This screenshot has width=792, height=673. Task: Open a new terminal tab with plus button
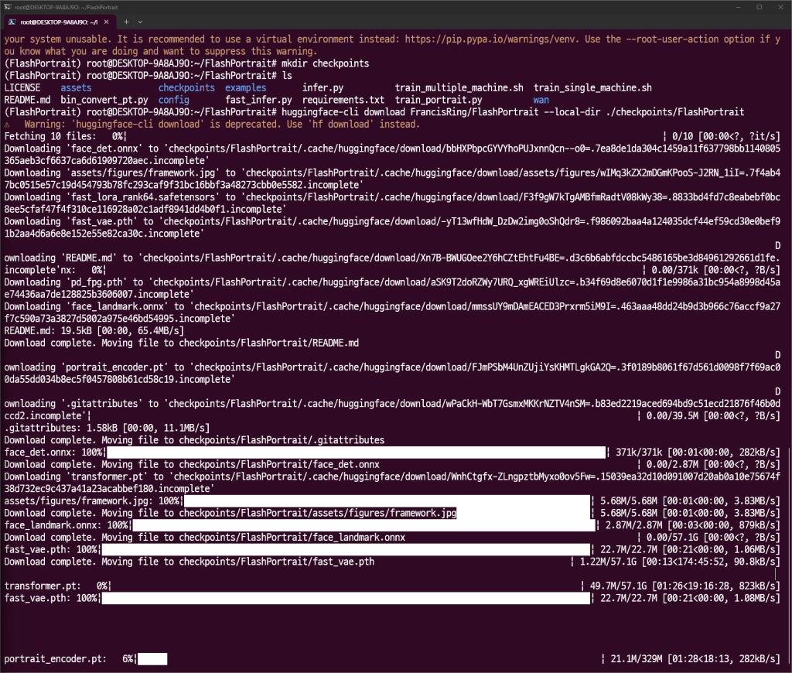pyautogui.click(x=127, y=22)
